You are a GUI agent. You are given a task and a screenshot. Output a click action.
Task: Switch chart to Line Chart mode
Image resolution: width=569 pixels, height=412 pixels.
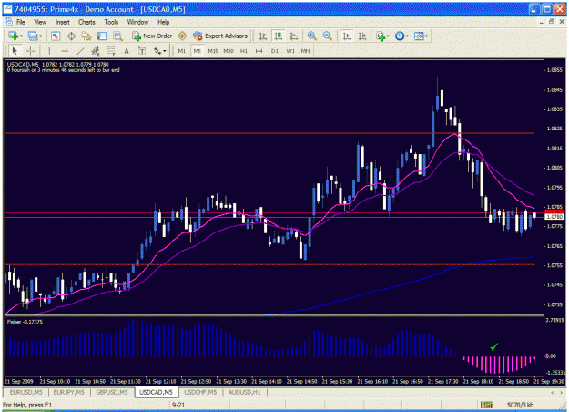pos(294,36)
